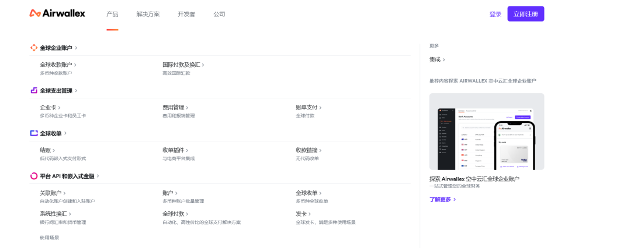Click the Airwallex logo

pyautogui.click(x=57, y=13)
